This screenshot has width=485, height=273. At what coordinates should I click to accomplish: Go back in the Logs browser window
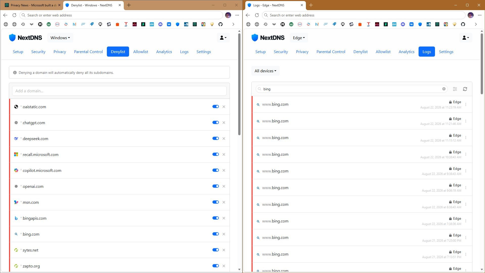pos(248,15)
